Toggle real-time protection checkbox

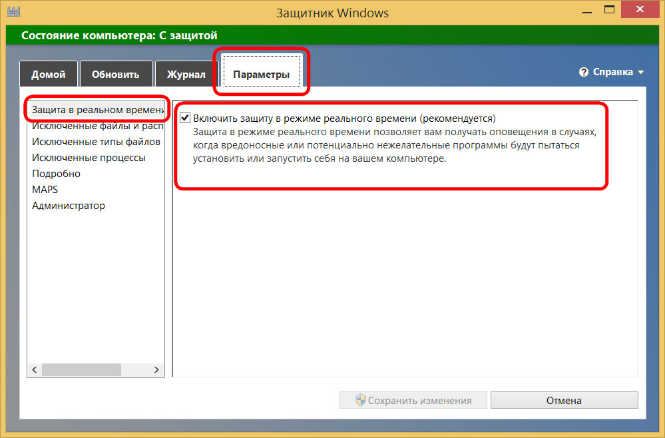point(185,118)
